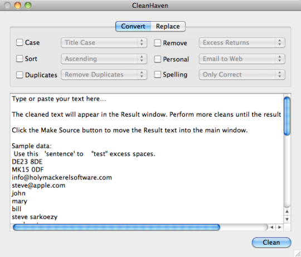The width and height of the screenshot is (301, 257).
Task: Click the green zoom window button
Action: pyautogui.click(x=28, y=6)
